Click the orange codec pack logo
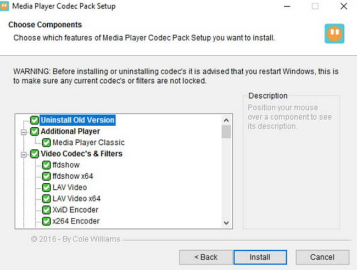The height and width of the screenshot is (270, 357). coord(334,33)
